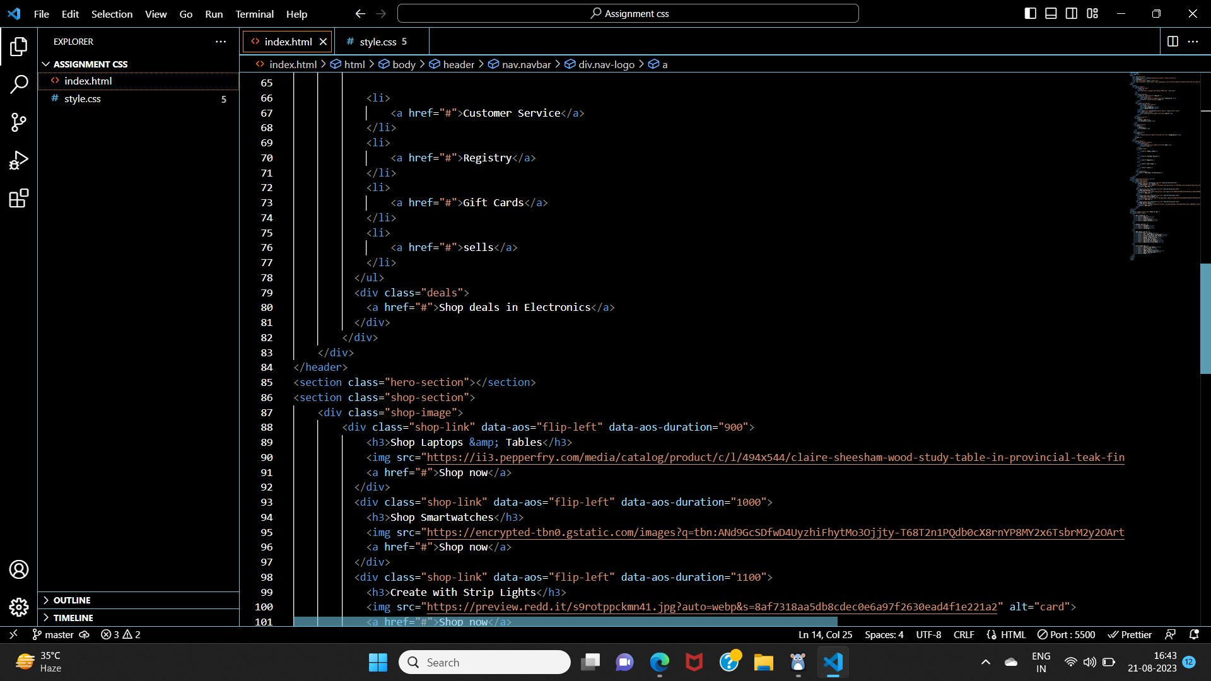Open the Source Control view
The width and height of the screenshot is (1211, 681).
pyautogui.click(x=19, y=122)
